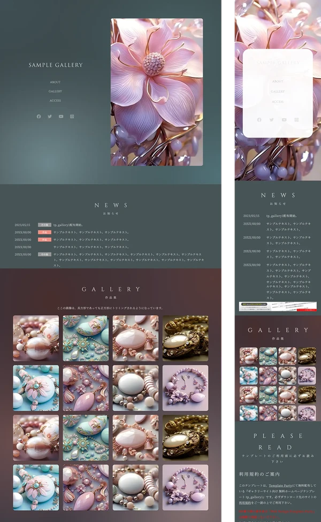
Task: Open ABOUT in the desktop preview menu
Action: tap(55, 82)
